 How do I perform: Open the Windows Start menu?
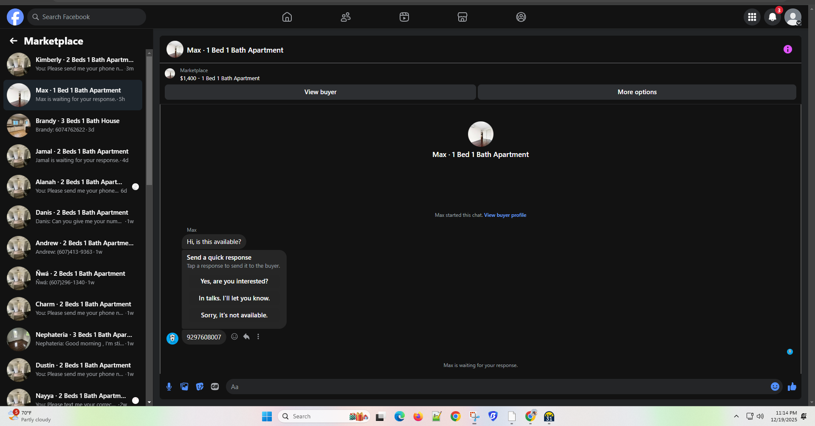(267, 417)
